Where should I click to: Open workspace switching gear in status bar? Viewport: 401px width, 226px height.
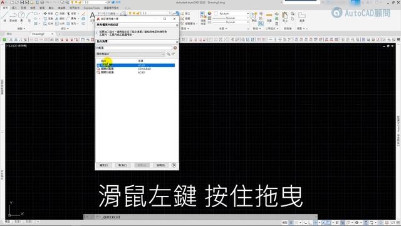(x=357, y=223)
